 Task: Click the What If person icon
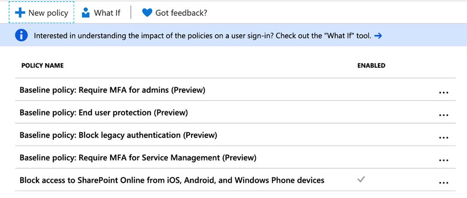(x=85, y=13)
